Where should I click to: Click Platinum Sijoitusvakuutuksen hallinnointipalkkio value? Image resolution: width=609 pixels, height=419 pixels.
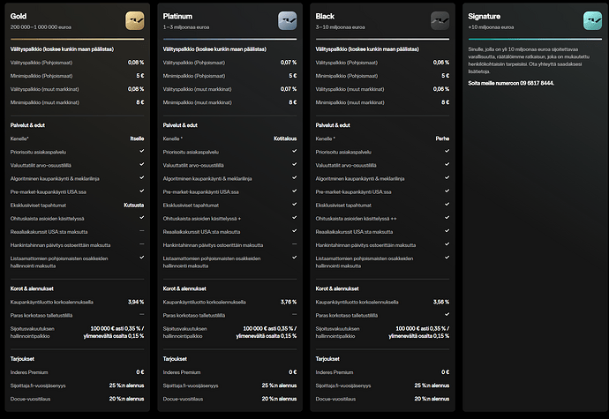pyautogui.click(x=267, y=333)
